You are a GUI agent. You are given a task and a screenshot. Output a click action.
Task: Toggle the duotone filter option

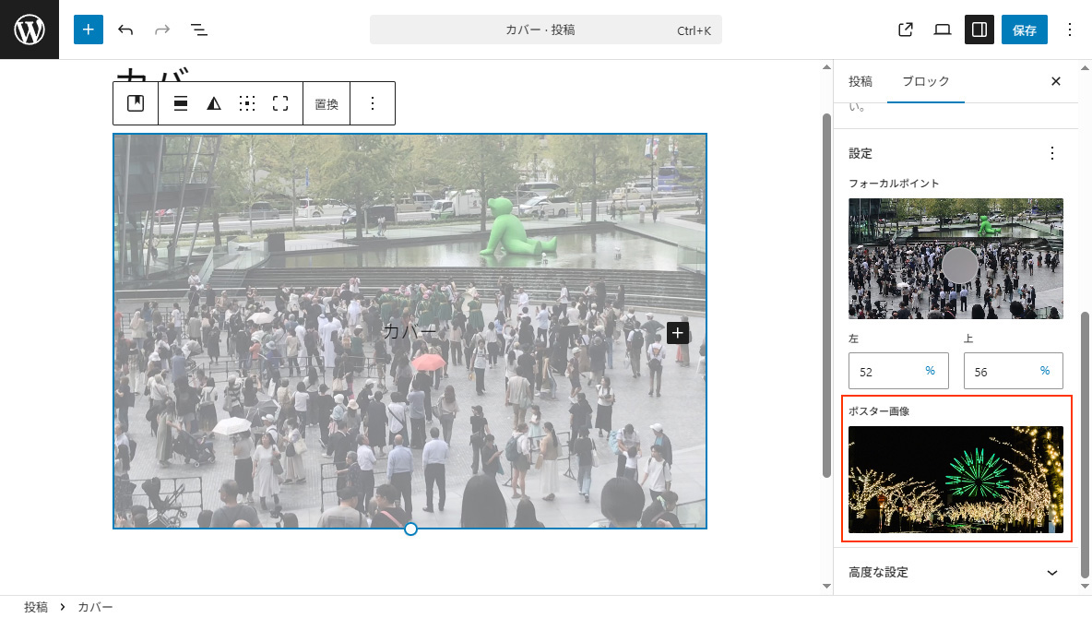click(214, 103)
